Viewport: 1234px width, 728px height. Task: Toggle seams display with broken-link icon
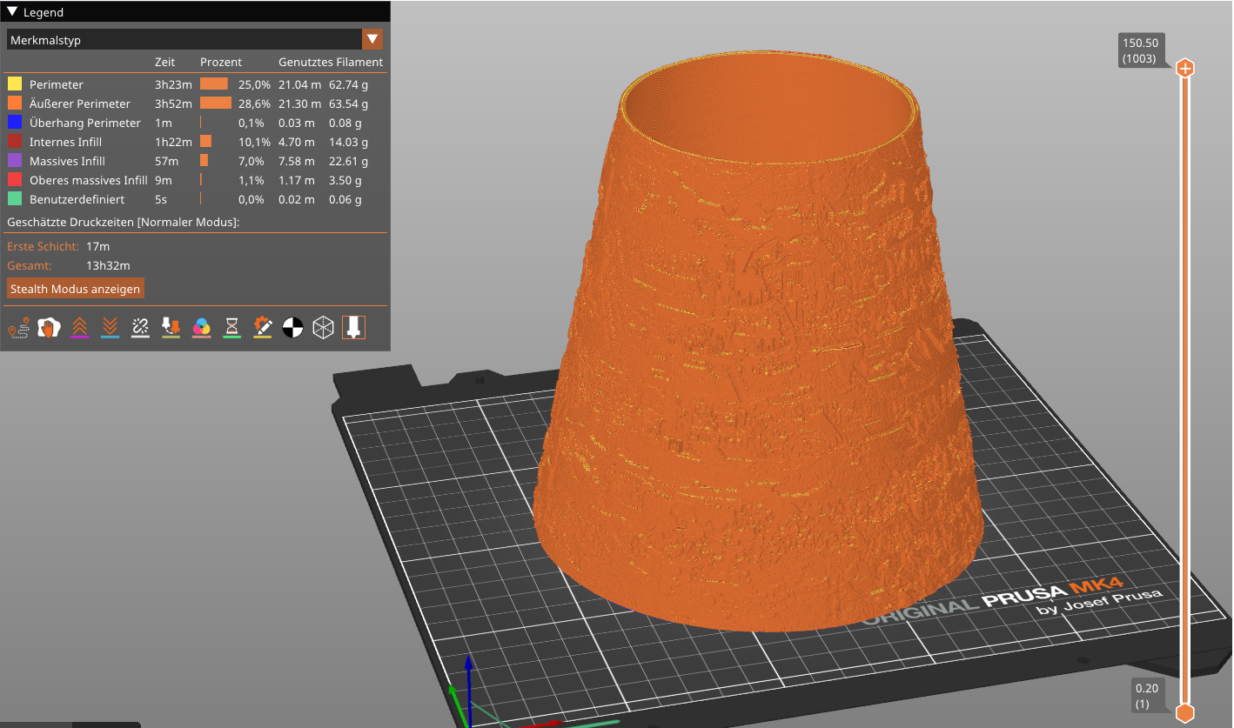click(140, 328)
